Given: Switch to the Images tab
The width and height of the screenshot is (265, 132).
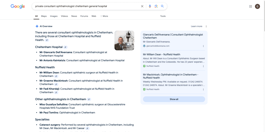Looking at the screenshot, I should (54, 16).
